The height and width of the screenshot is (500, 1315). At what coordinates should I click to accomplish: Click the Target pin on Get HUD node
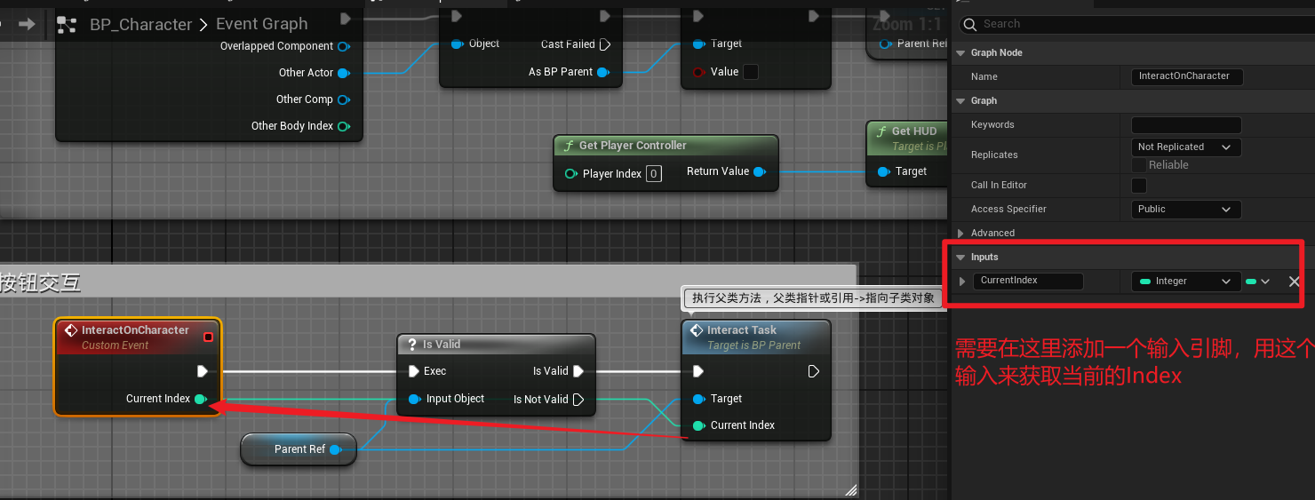coord(883,171)
